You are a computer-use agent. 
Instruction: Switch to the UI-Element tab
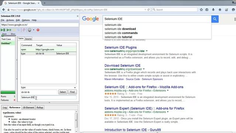[x=28, y=108]
